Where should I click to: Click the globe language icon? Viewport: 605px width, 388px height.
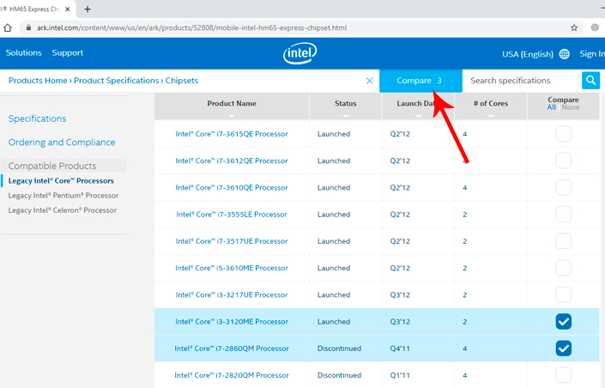(564, 54)
